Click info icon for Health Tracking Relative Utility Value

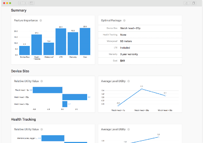pyautogui.click(x=42, y=129)
